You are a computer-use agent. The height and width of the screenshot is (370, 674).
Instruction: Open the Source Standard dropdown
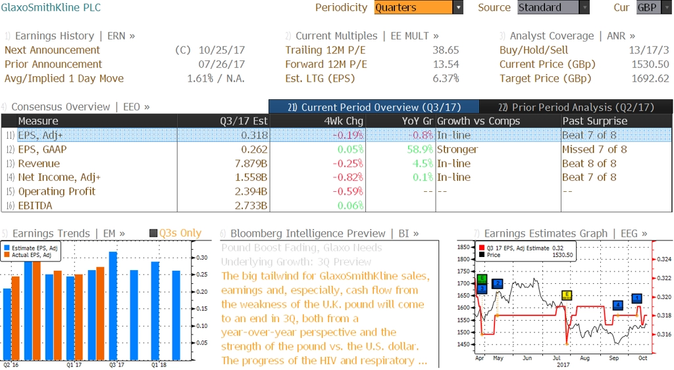[553, 8]
